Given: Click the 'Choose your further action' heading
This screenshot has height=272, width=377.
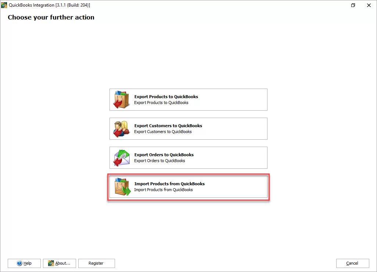Looking at the screenshot, I should 51,17.
